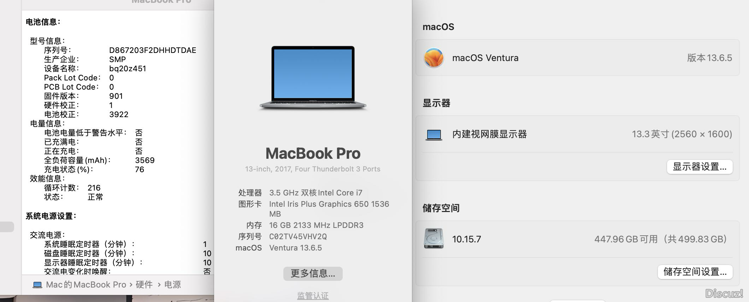Click the 正在充电 row label
The height and width of the screenshot is (302, 749).
pos(61,151)
